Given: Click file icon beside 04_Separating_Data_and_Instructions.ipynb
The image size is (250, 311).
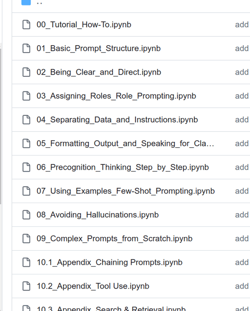Looking at the screenshot, I should click(x=26, y=120).
